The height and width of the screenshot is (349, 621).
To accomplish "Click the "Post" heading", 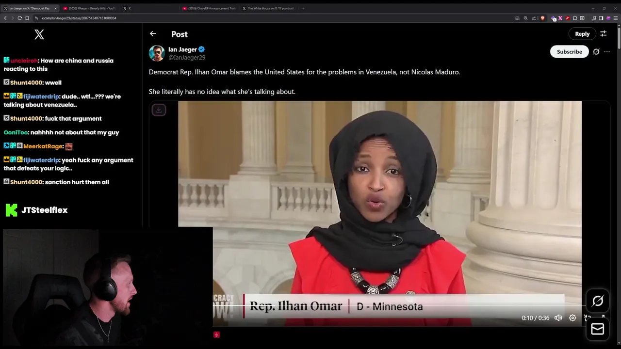I will (x=180, y=34).
